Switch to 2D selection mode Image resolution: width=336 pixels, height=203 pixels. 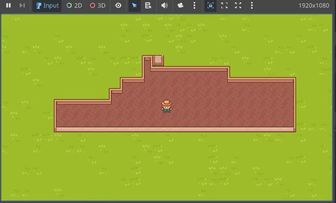(74, 5)
